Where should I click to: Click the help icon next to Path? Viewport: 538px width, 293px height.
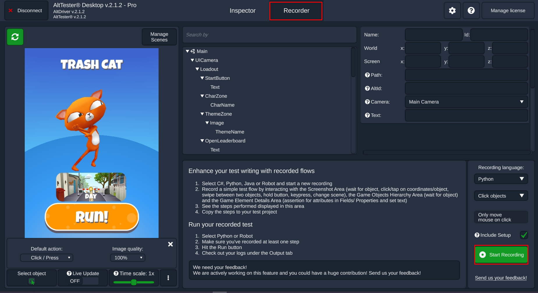point(367,75)
